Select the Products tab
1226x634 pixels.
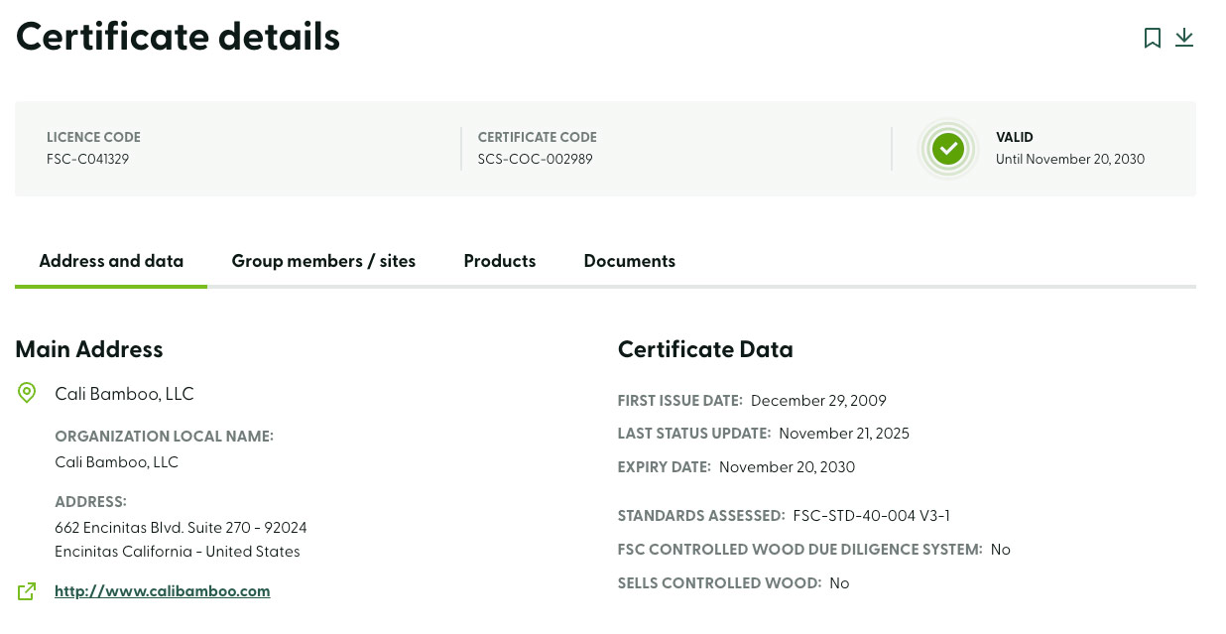[500, 261]
